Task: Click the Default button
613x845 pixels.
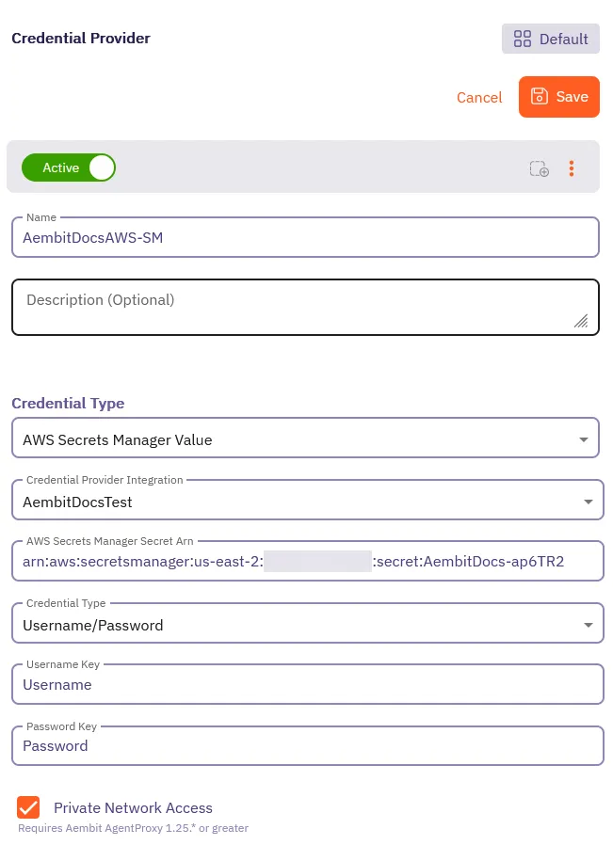Action: coord(551,39)
